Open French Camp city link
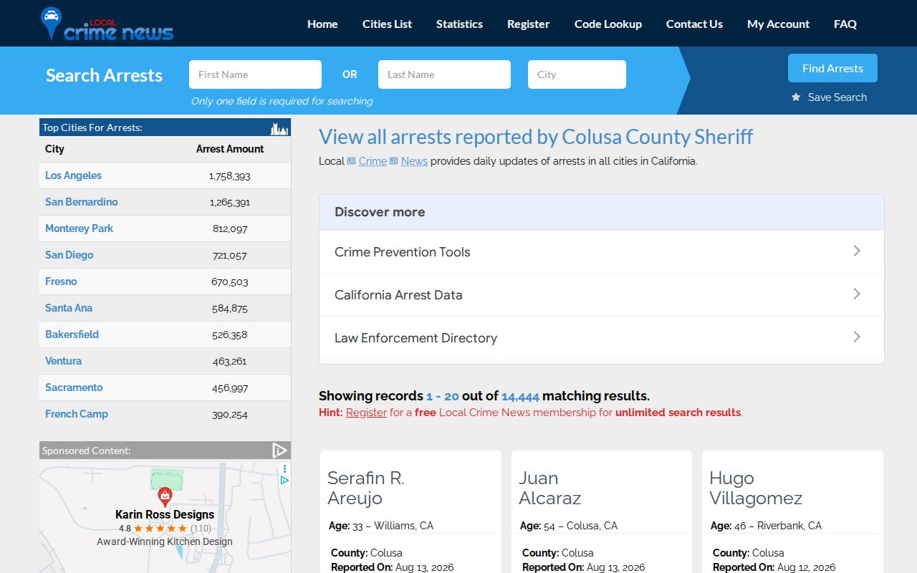The height and width of the screenshot is (573, 917). [77, 414]
